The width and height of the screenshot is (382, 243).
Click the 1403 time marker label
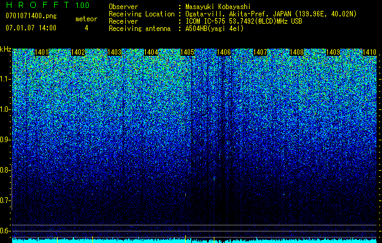115,52
